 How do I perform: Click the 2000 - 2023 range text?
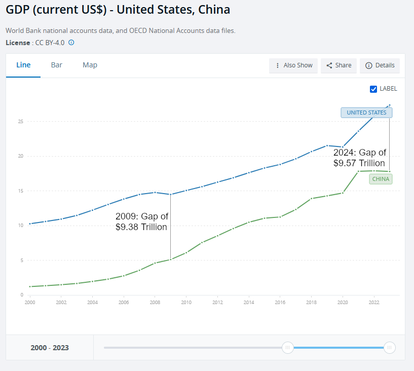(x=50, y=348)
